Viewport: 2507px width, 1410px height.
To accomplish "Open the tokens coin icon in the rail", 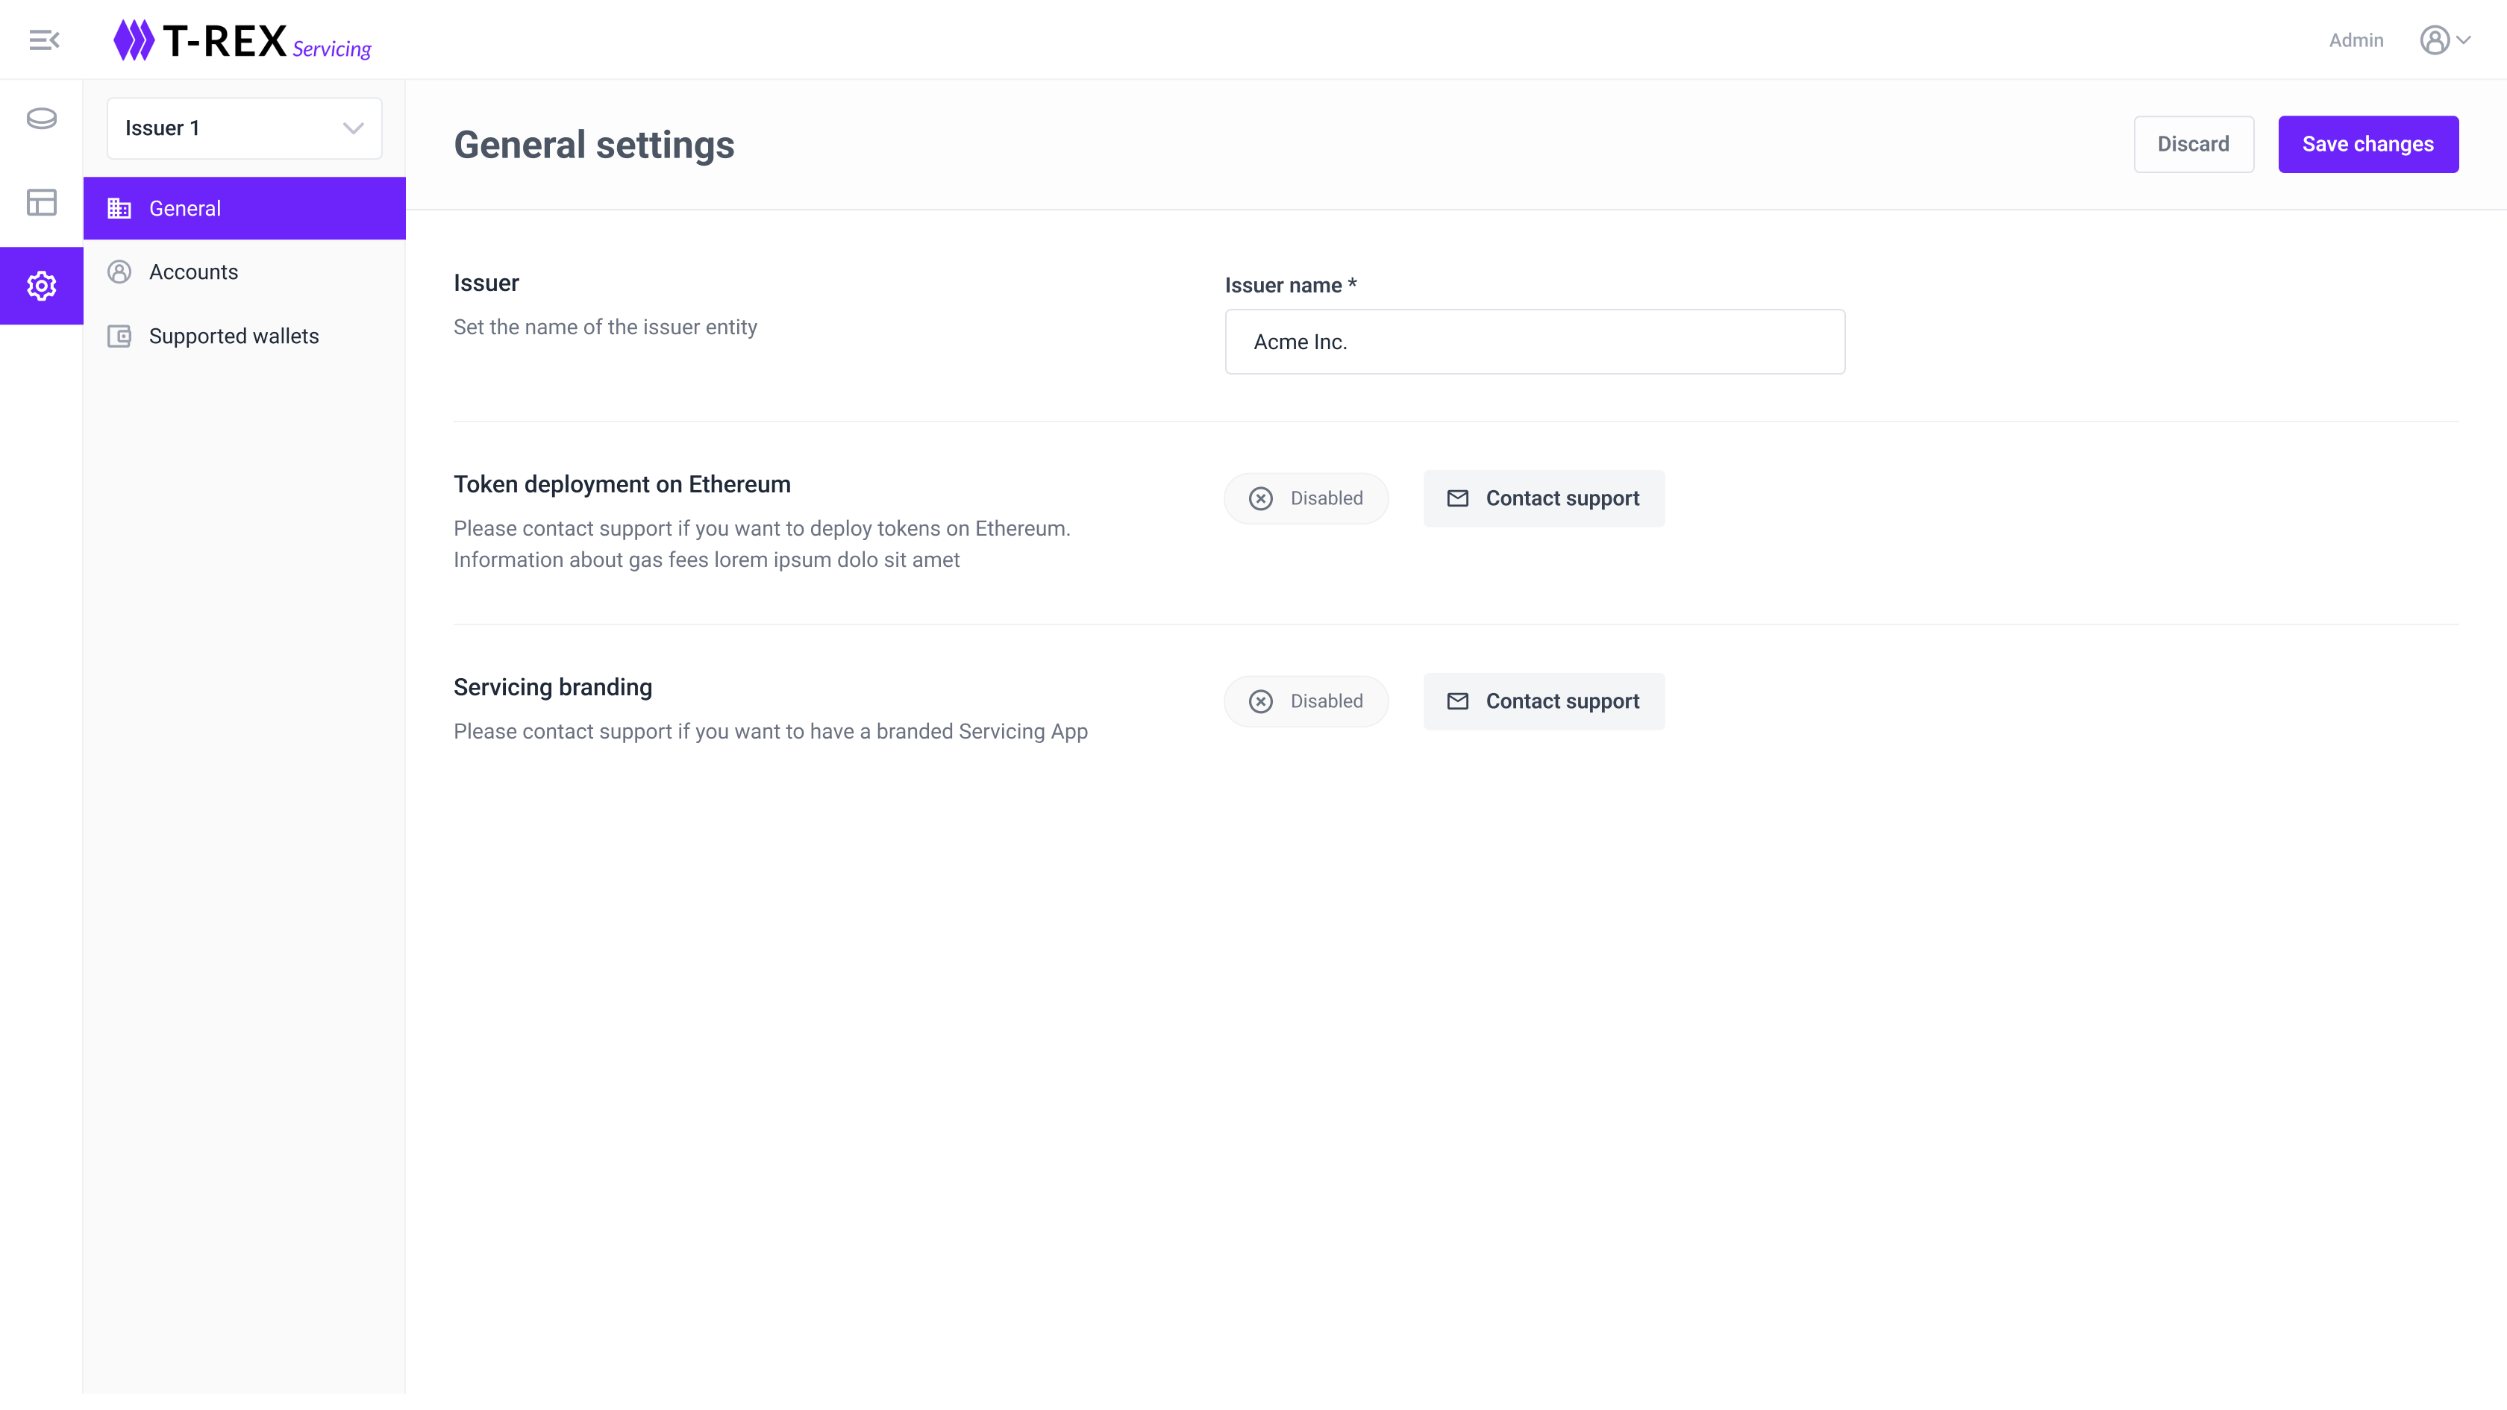I will pos(42,119).
